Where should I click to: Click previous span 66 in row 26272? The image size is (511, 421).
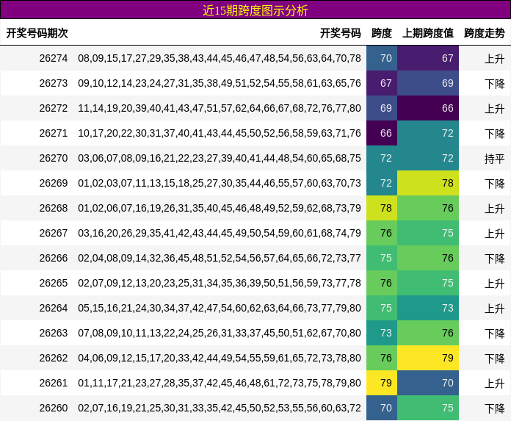428,108
